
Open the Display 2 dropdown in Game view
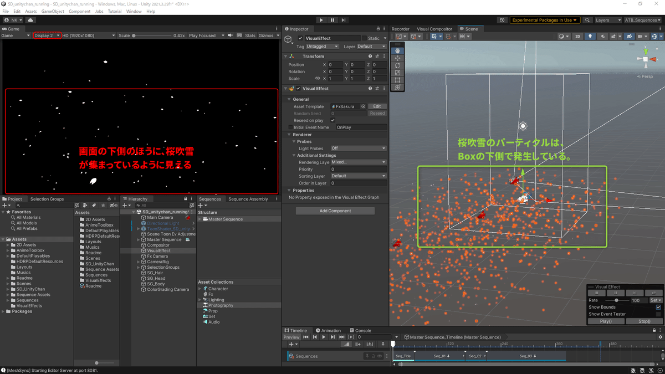47,35
